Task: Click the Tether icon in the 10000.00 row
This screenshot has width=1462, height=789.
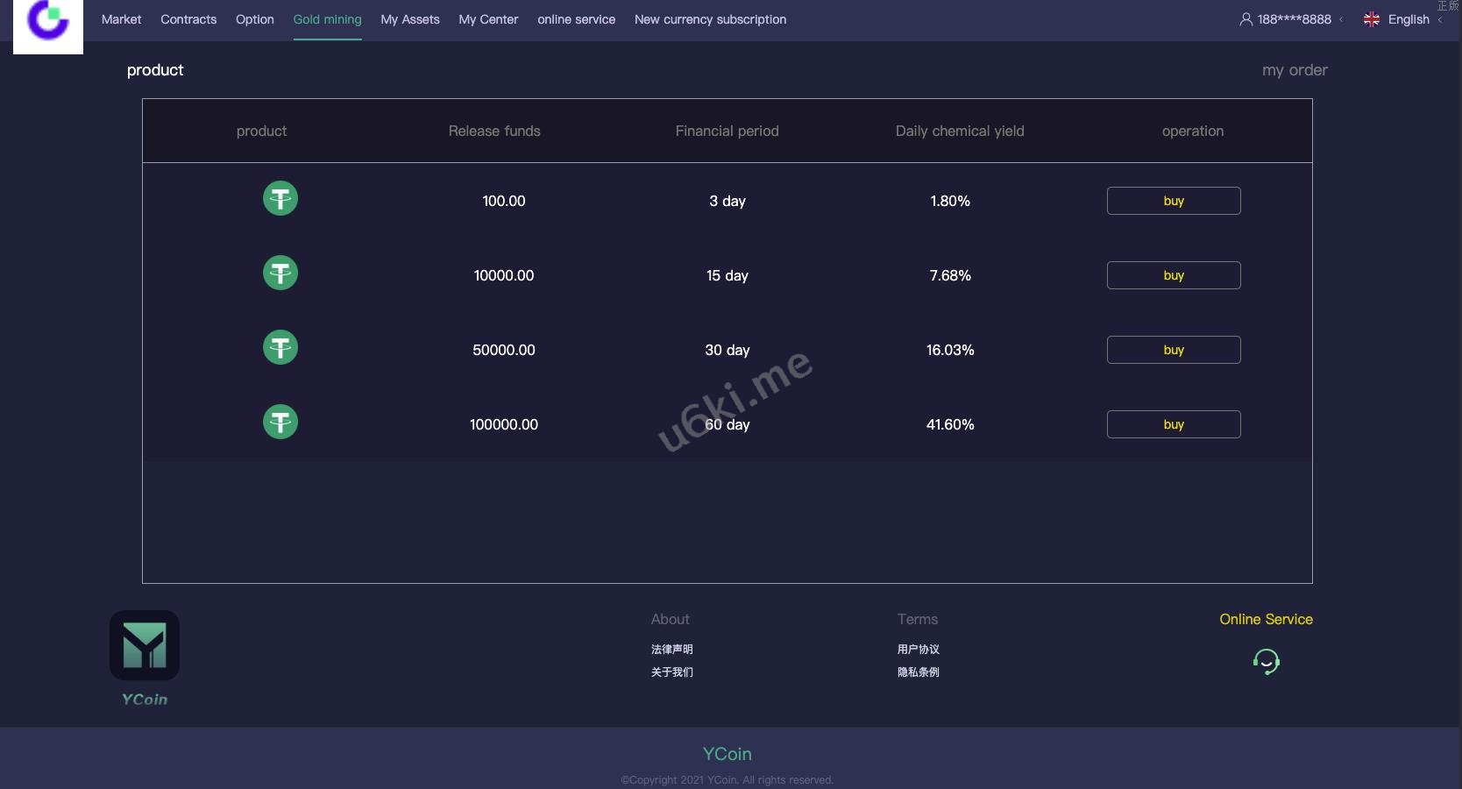Action: coord(280,274)
